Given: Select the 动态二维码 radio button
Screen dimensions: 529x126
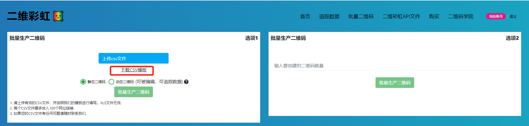Looking at the screenshot, I should click(x=111, y=82).
